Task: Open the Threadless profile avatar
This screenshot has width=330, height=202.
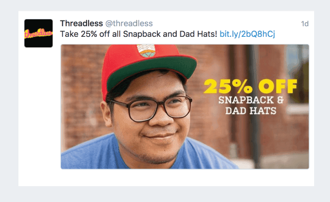Action: [38, 33]
